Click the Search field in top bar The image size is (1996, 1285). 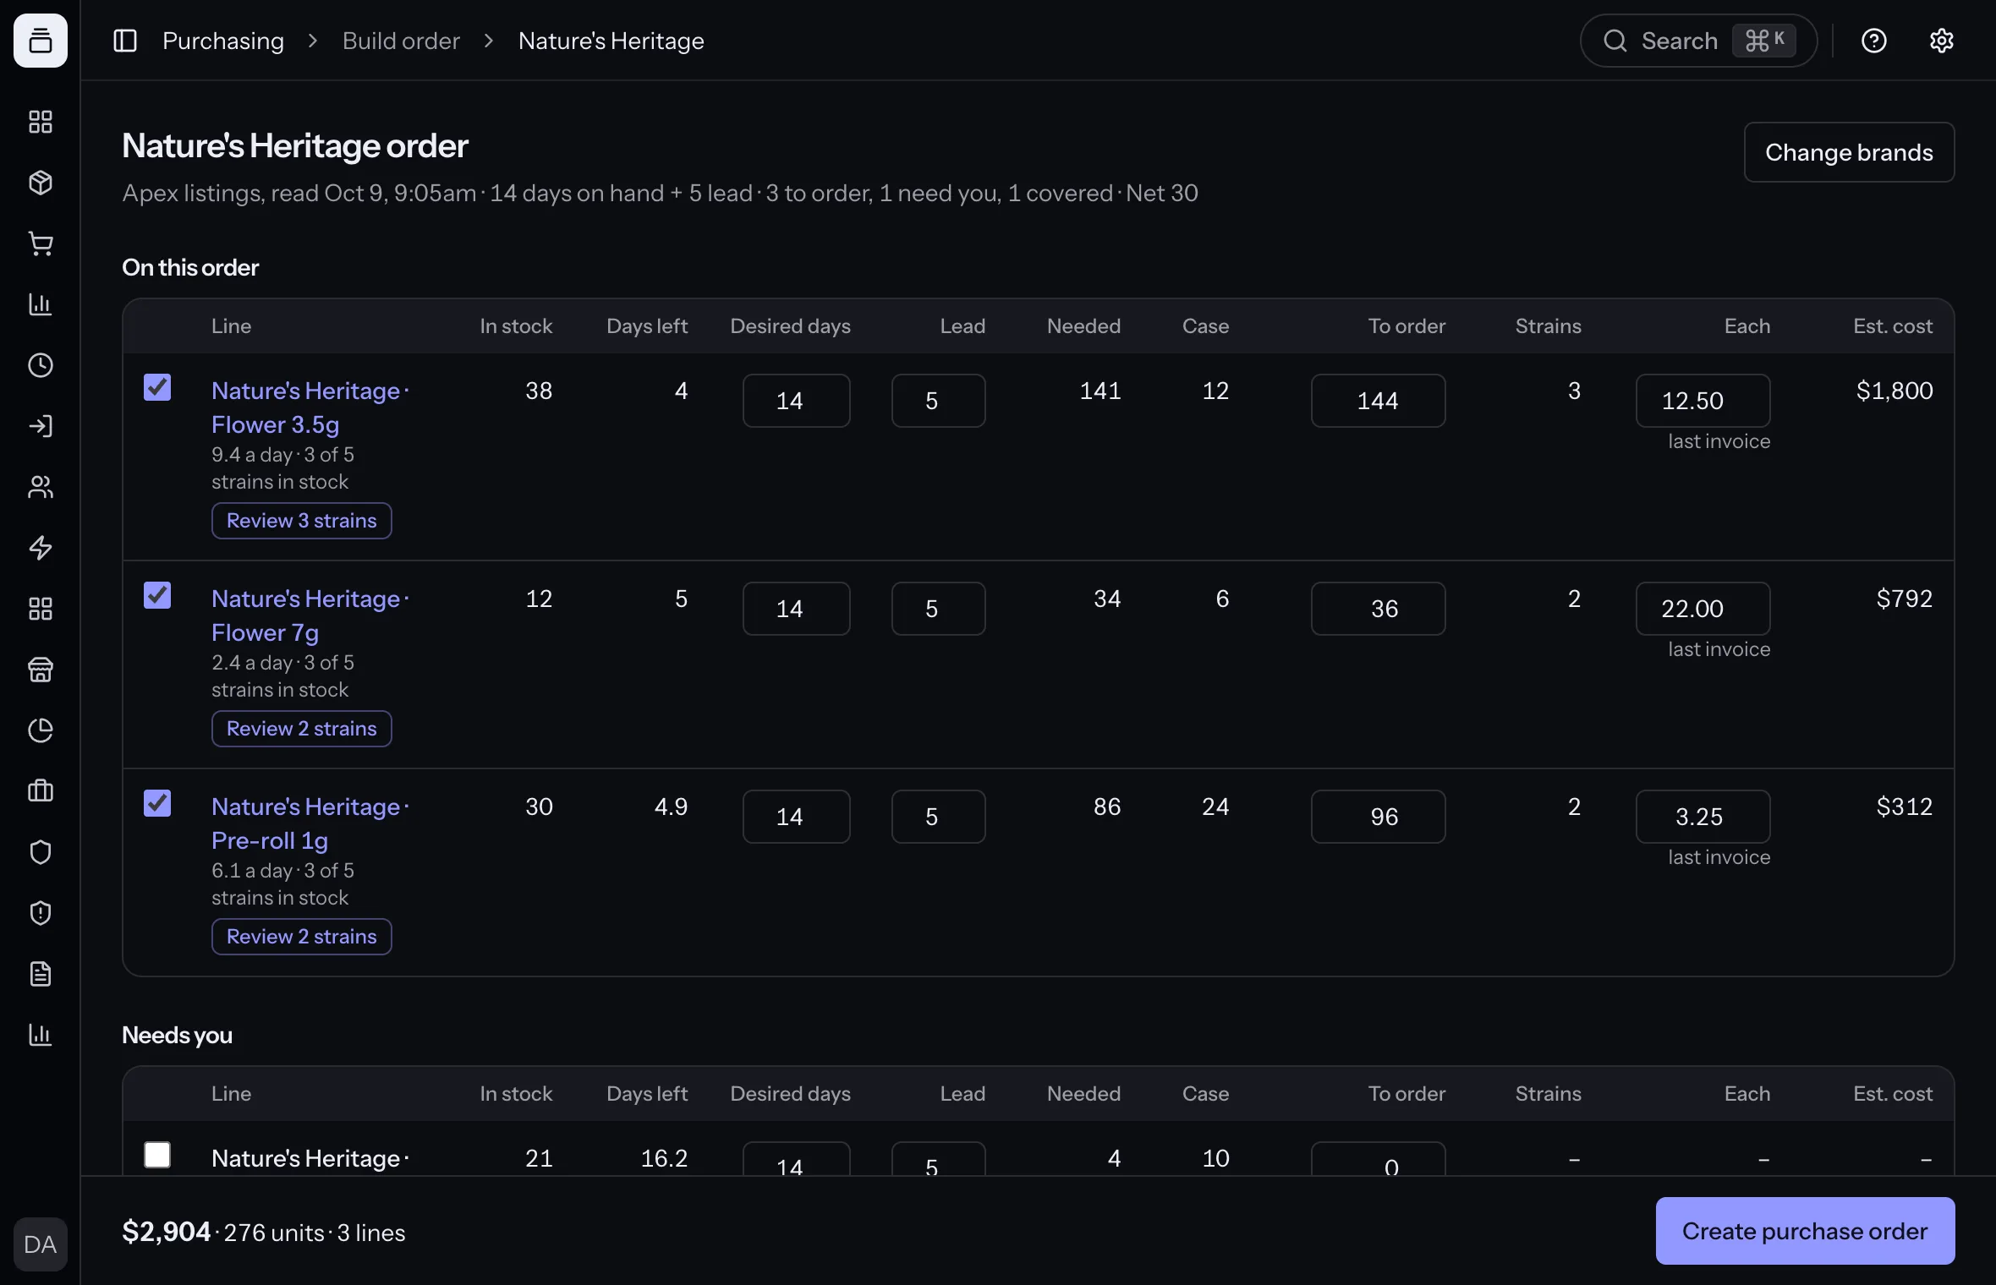tap(1698, 41)
